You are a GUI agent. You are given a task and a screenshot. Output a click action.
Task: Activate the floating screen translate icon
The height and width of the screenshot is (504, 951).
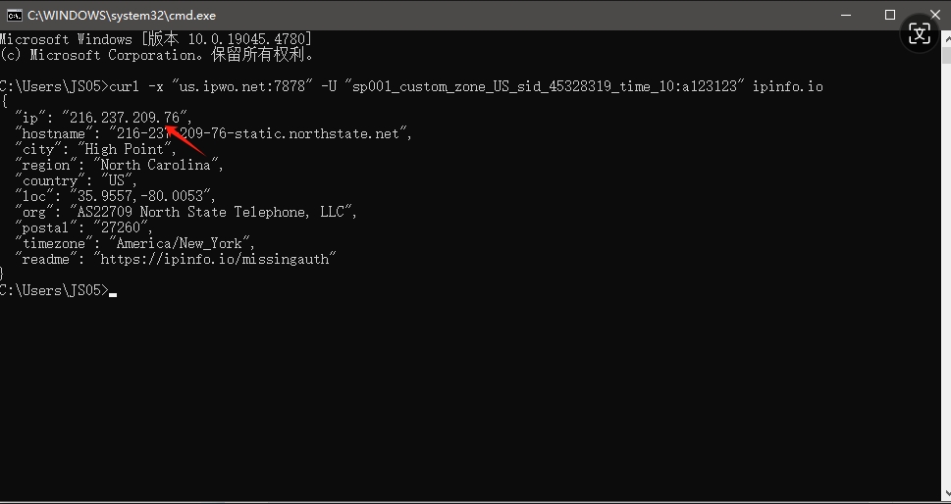point(920,34)
